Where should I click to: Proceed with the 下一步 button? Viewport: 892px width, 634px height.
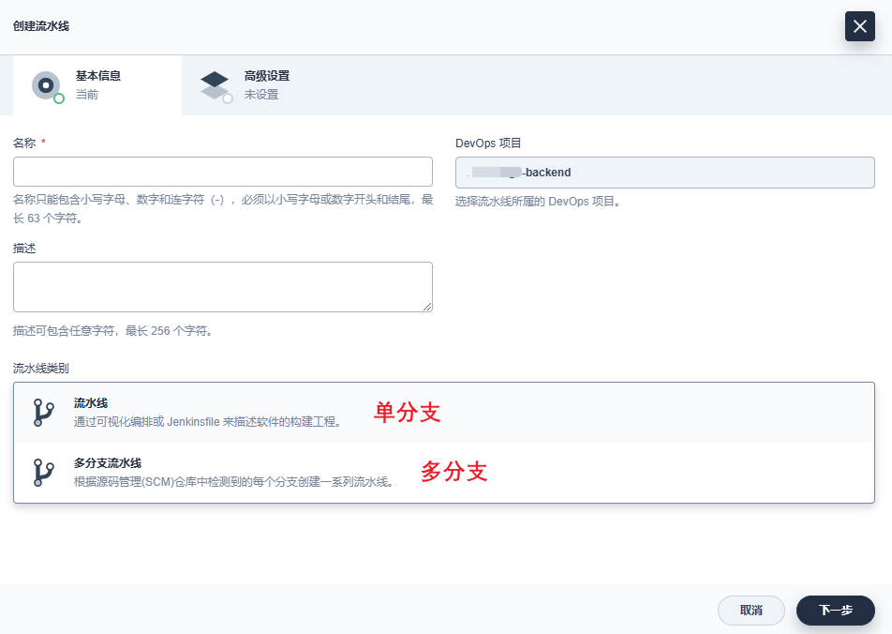835,611
